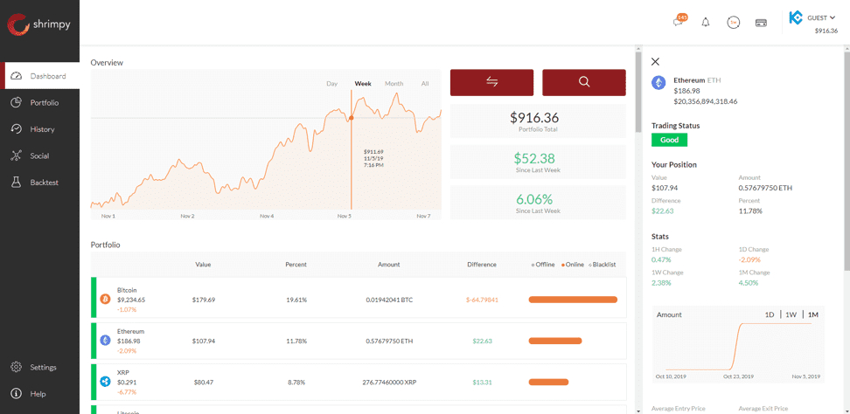Viewport: 850px width, 414px height.
Task: Click the rebalance period clock icon
Action: pyautogui.click(x=733, y=22)
